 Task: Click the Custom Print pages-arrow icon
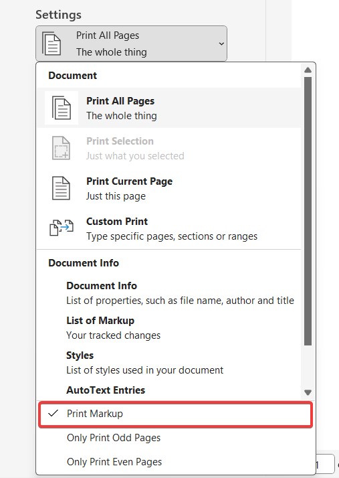click(62, 228)
